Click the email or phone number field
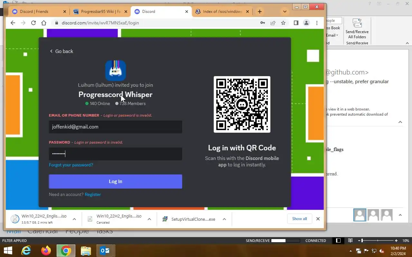 click(x=116, y=127)
